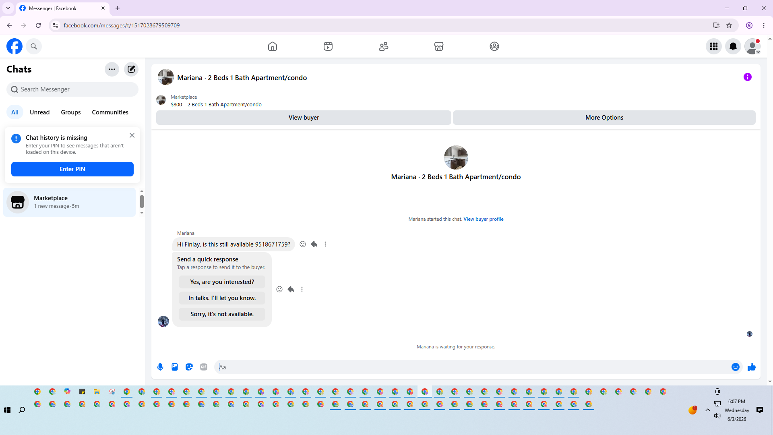
Task: Click the View buyer button
Action: tap(304, 118)
